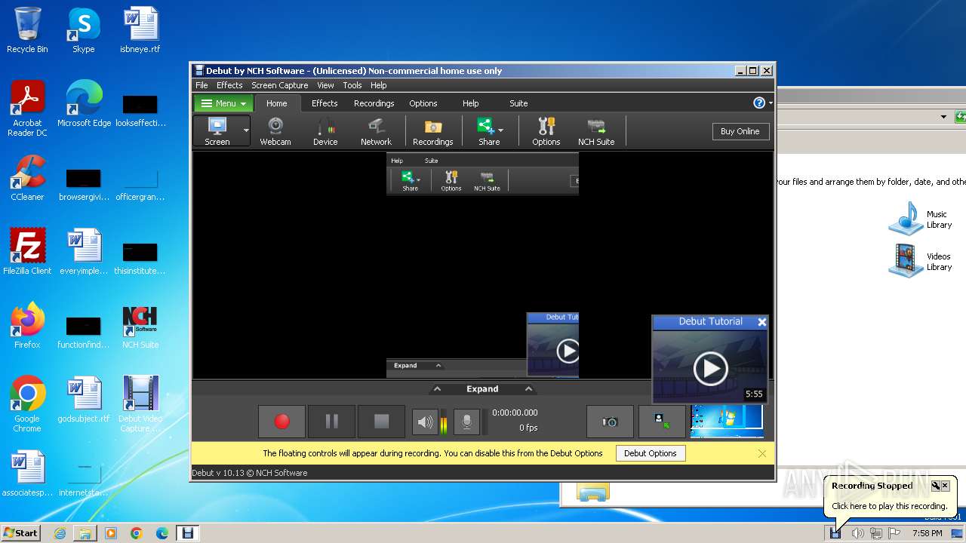Screen dimensions: 966x543
Task: Open the Recycle Bin desktop icon
Action: 27,30
